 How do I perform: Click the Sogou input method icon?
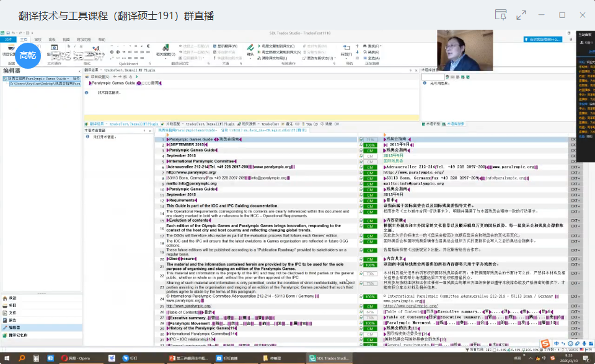(545, 344)
